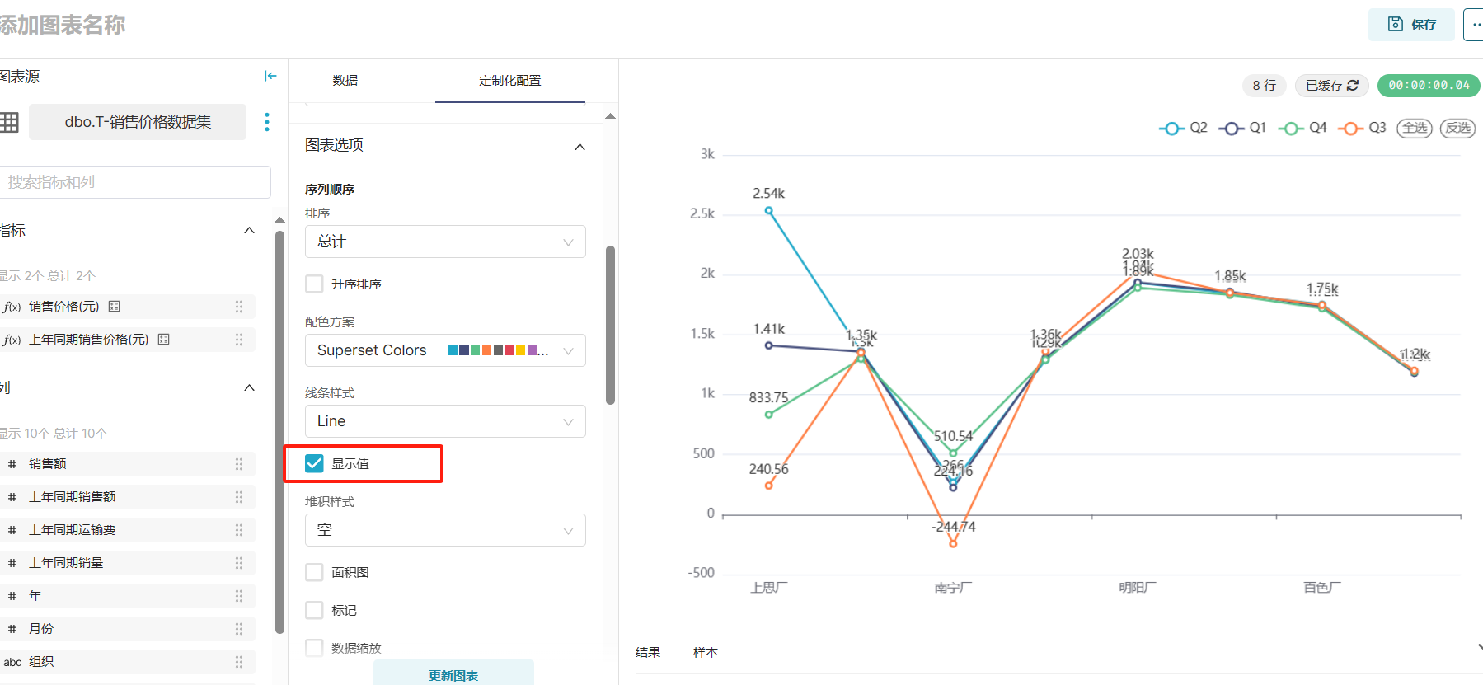The image size is (1483, 685).
Task: Open the Superset Colors scheme picker
Action: tap(445, 350)
